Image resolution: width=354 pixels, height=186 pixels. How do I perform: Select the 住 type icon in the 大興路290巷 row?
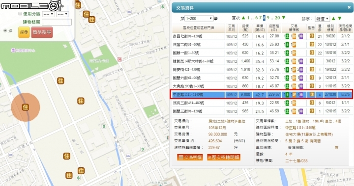(312, 86)
